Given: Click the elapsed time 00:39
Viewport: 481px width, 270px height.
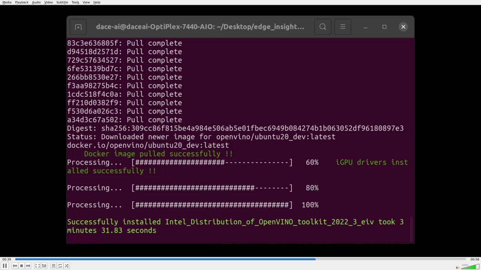Looking at the screenshot, I should (6, 259).
